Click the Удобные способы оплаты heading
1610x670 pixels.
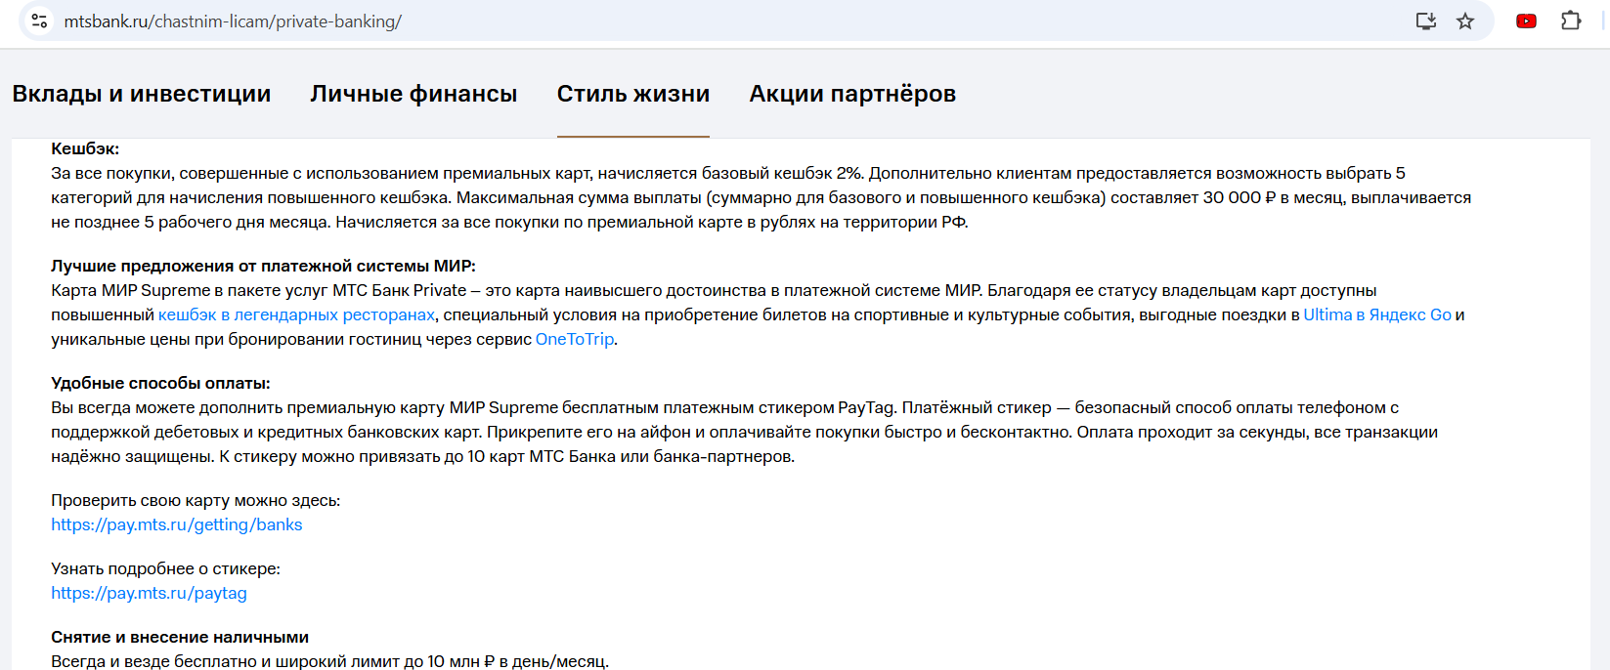click(160, 383)
